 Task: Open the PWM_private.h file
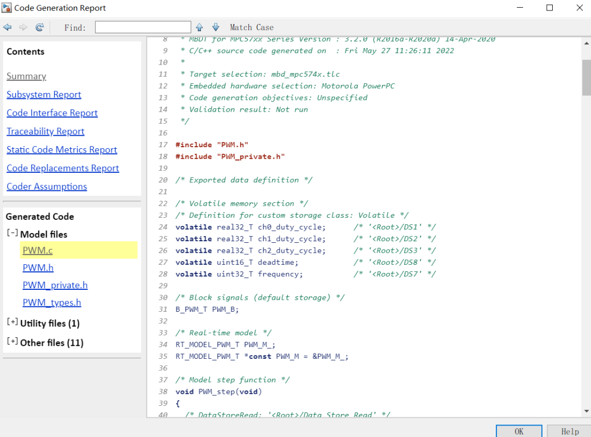coord(55,285)
